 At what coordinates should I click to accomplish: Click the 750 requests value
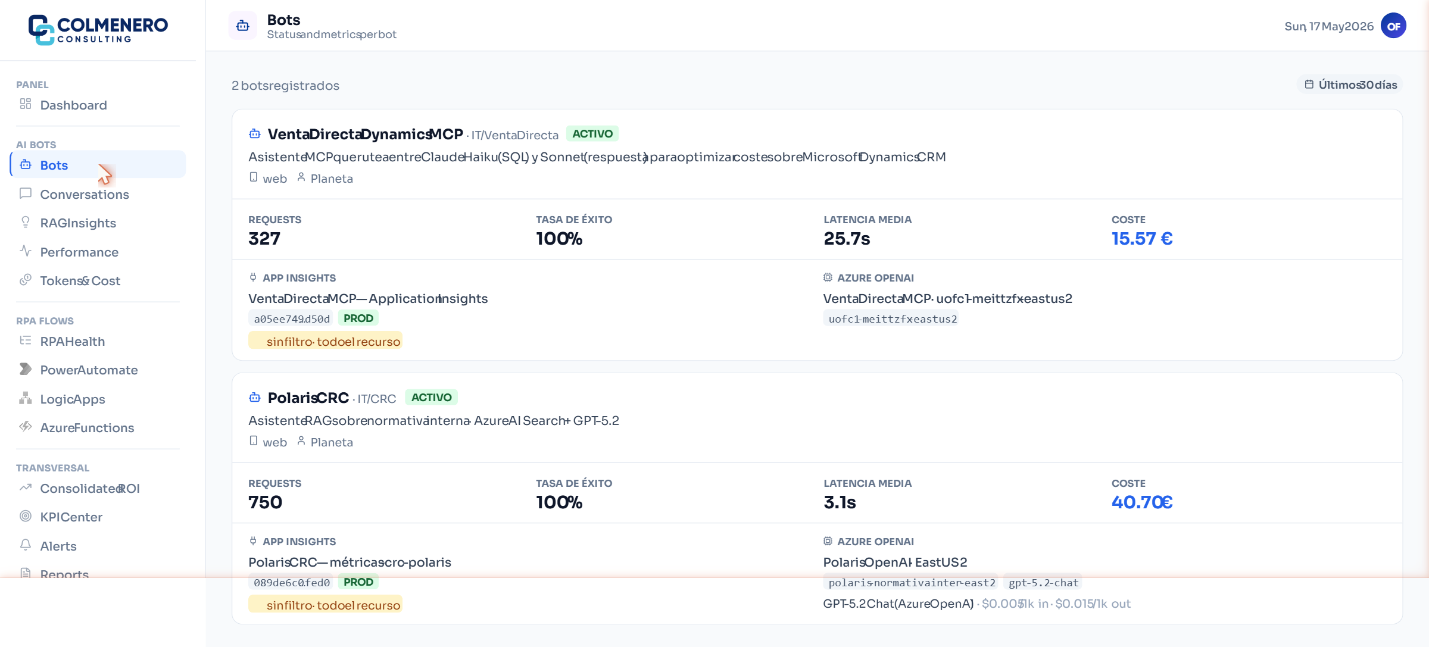(x=265, y=502)
